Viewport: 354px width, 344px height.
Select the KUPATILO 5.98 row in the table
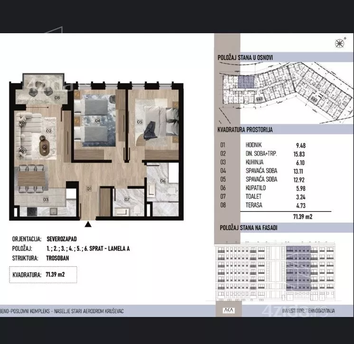tap(263, 188)
